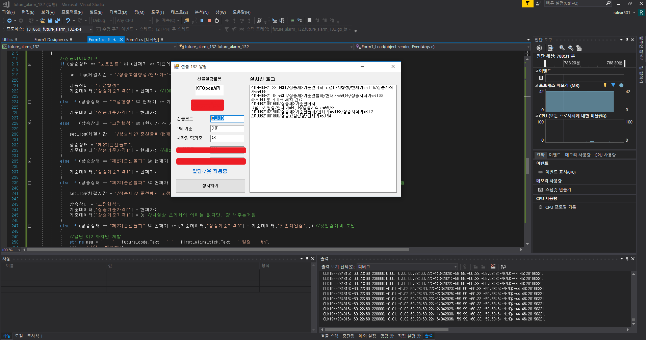Open the process selector future_alarm_132.exe dropdown
The height and width of the screenshot is (340, 646).
91,29
